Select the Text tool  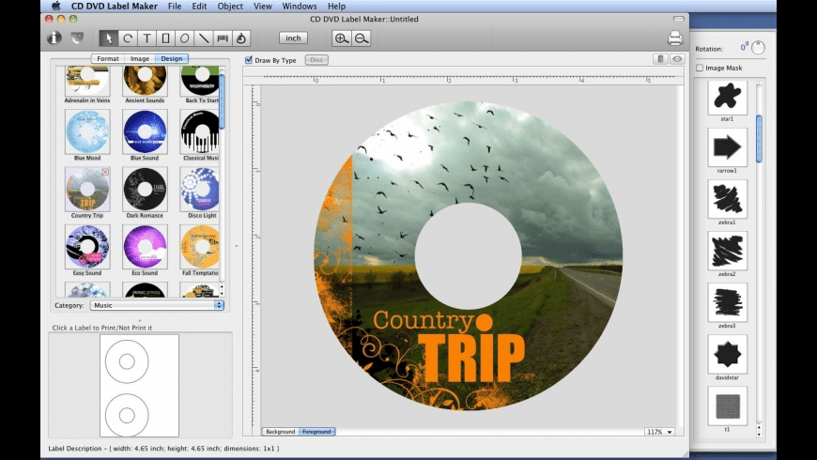click(x=146, y=38)
